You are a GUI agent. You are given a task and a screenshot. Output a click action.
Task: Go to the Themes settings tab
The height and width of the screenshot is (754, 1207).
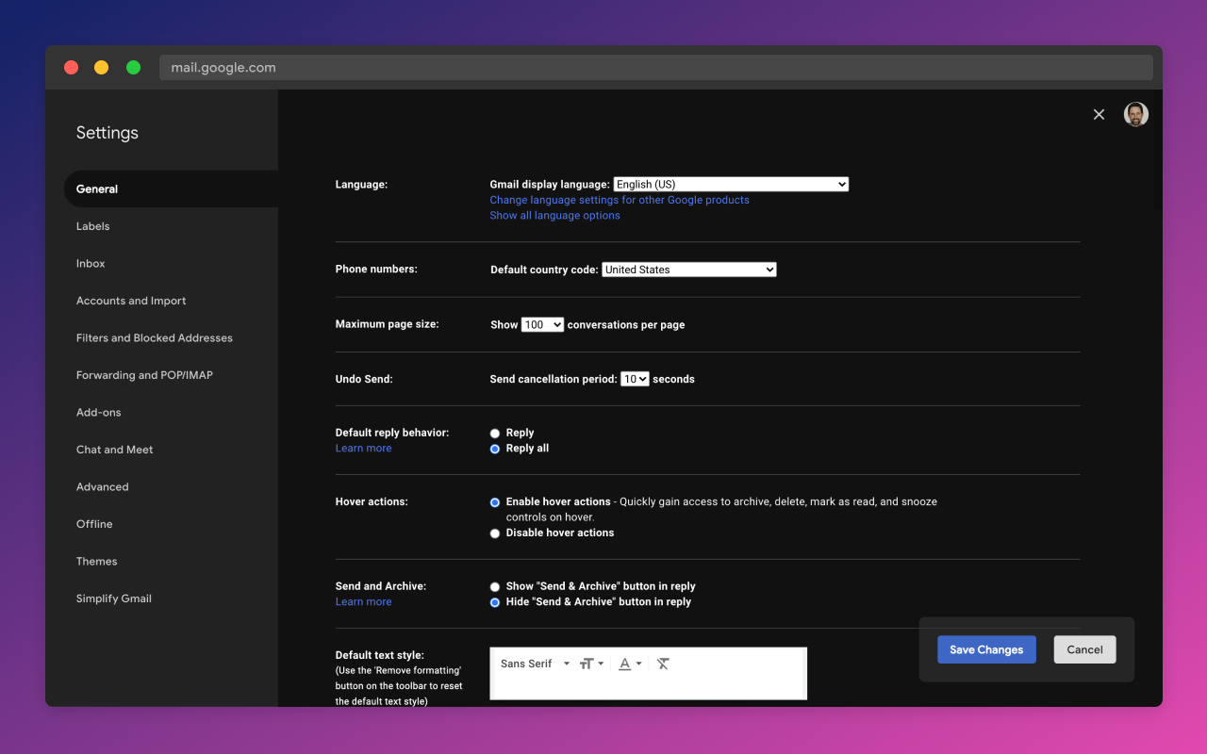click(x=97, y=562)
